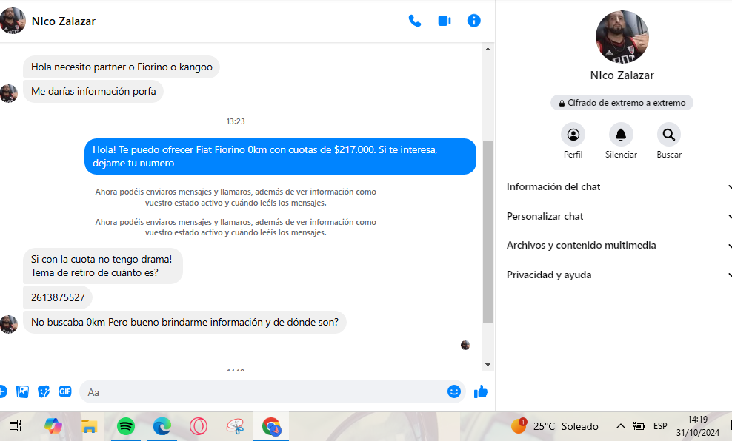732x441 pixels.
Task: Click Cifrado de extremo a extremo badge
Action: pos(622,103)
